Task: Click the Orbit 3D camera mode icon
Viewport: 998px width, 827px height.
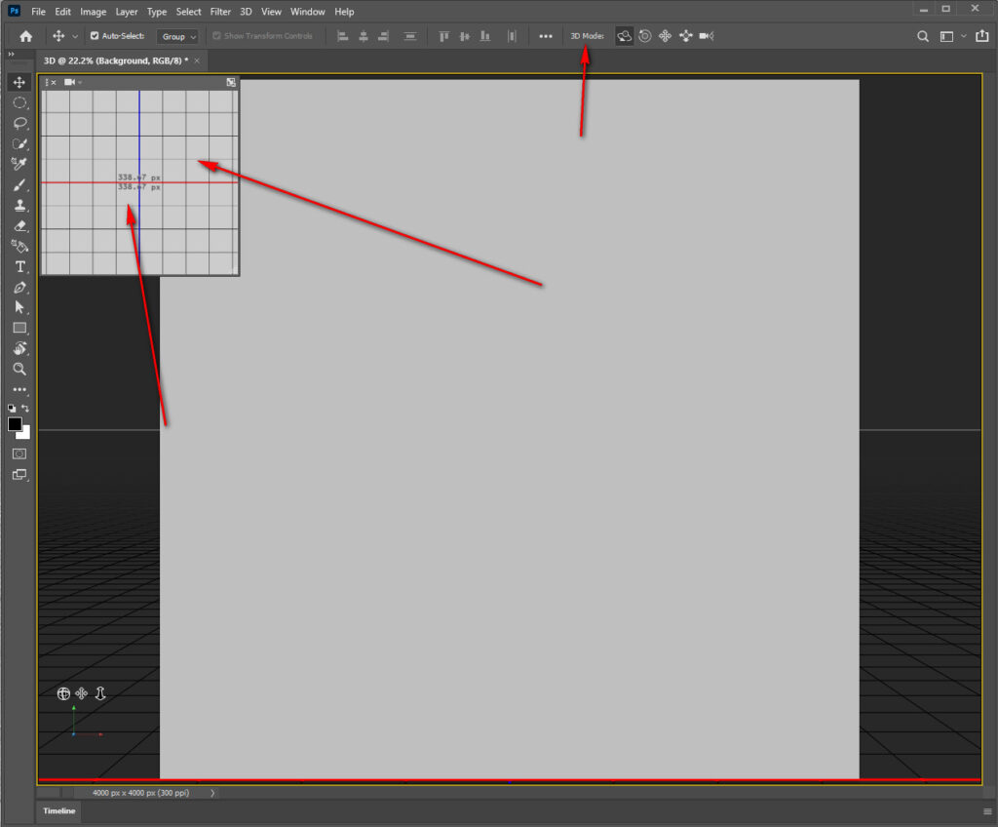Action: coord(624,36)
